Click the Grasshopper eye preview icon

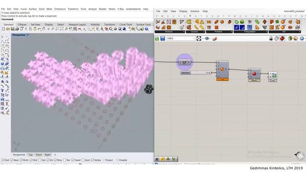tap(207, 39)
